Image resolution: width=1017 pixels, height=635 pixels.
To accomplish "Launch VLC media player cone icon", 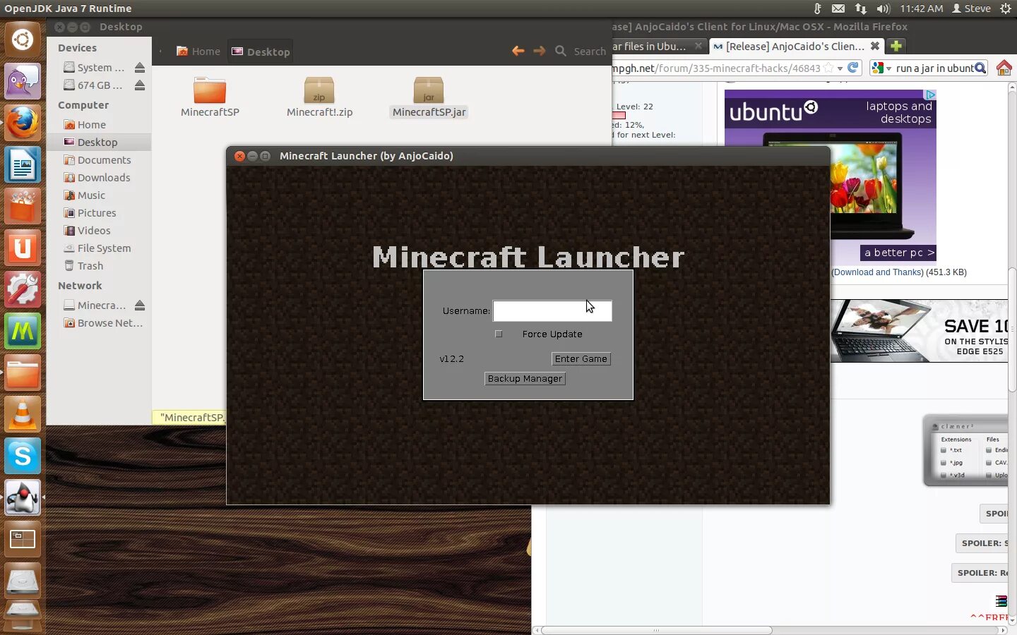I will (23, 414).
